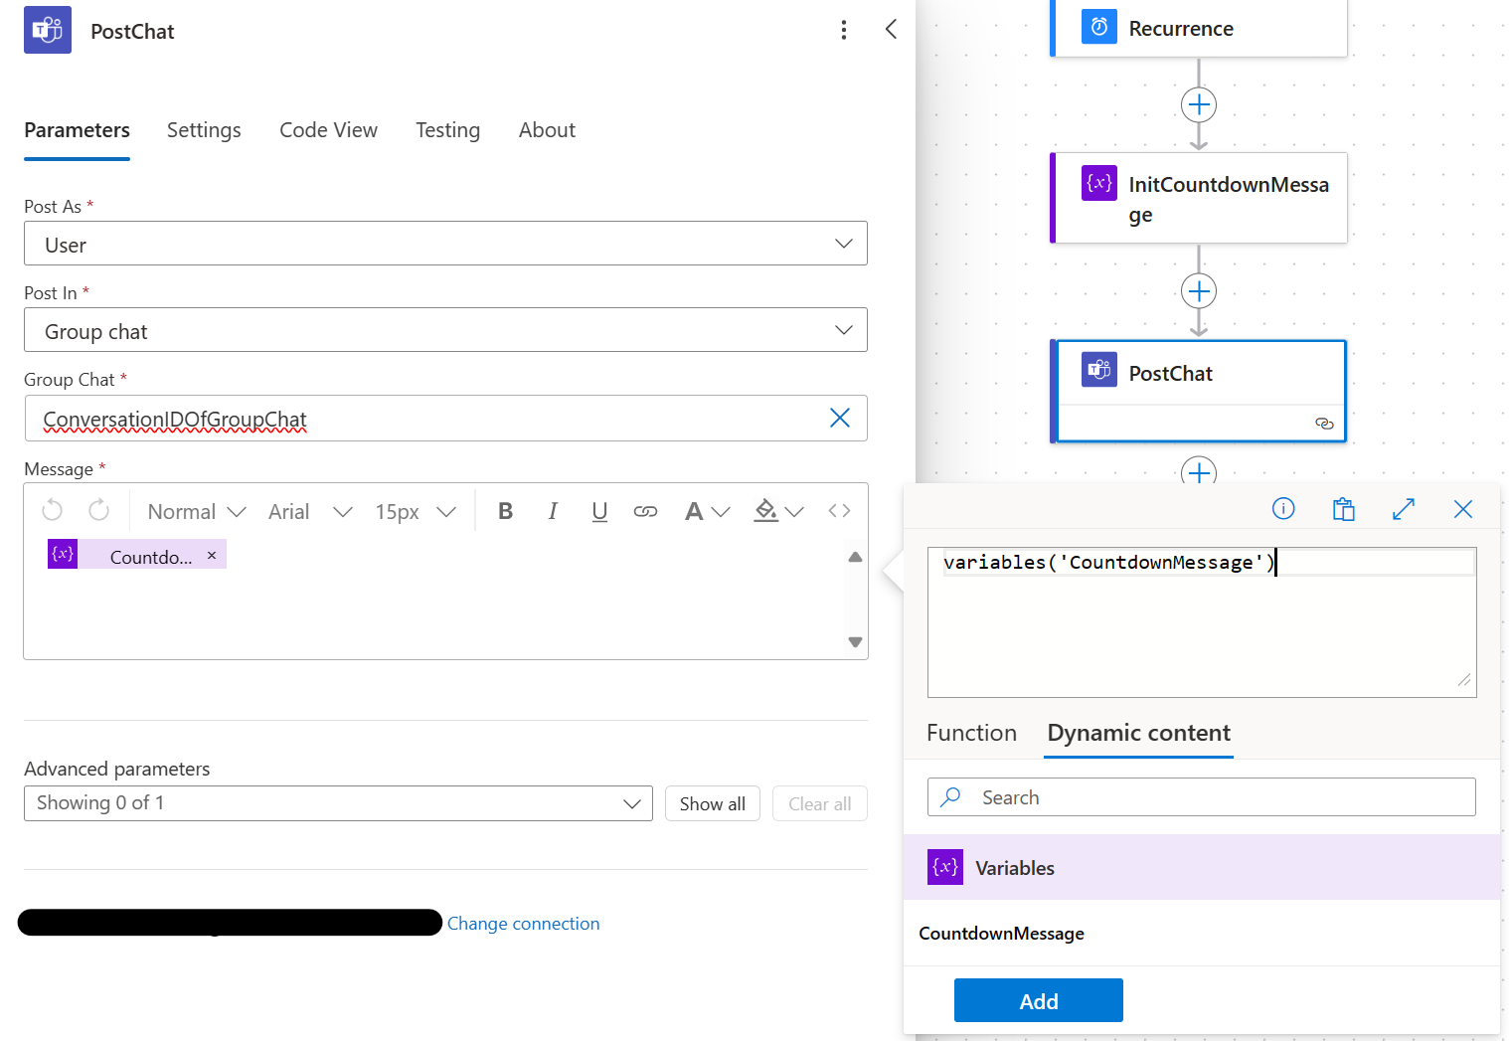The image size is (1509, 1041).
Task: Click the Show all button
Action: coord(713,803)
